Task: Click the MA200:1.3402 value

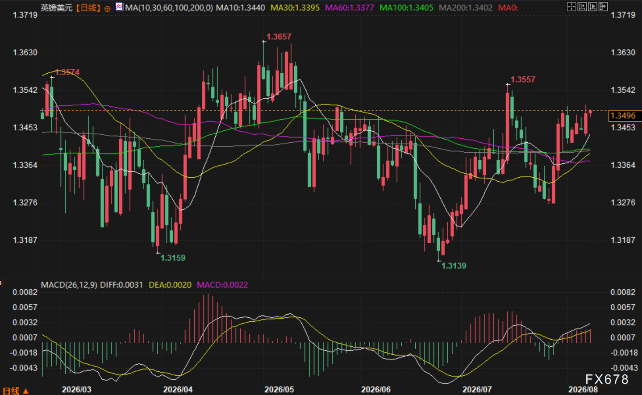Action: click(x=466, y=8)
